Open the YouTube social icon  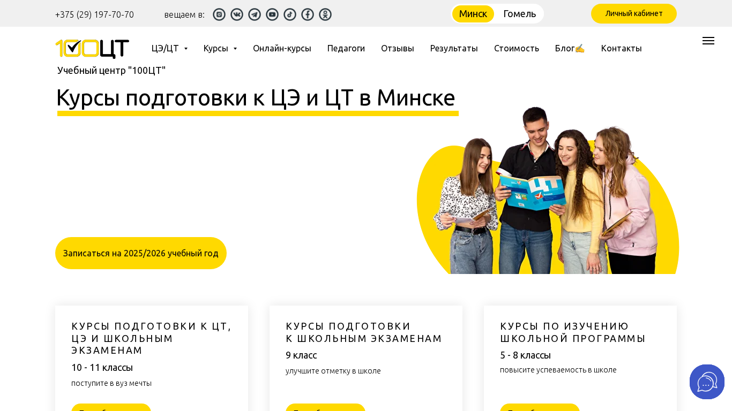click(x=272, y=14)
